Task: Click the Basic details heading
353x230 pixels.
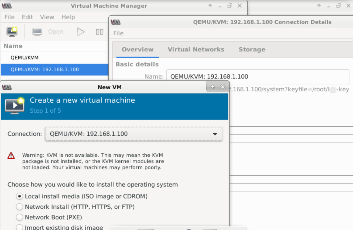Action: click(137, 64)
